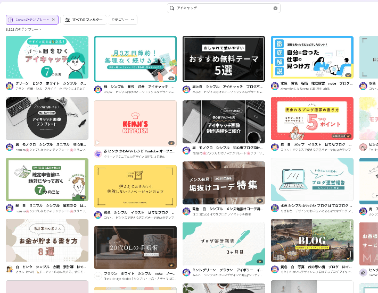Screen dimensions: 378x293
Task: Open the 5つのポイント red template
Action: [x=312, y=118]
